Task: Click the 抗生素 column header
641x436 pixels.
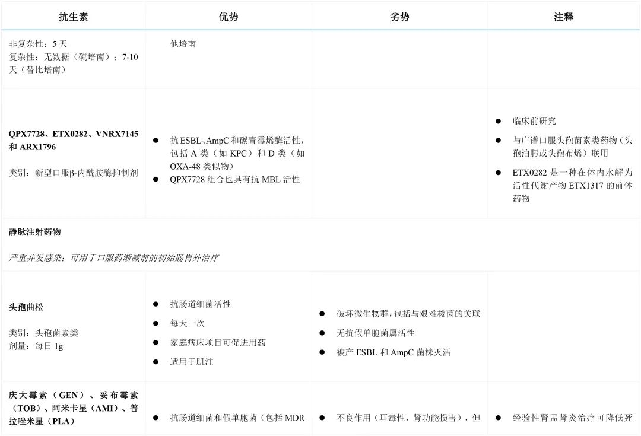Action: pos(73,17)
